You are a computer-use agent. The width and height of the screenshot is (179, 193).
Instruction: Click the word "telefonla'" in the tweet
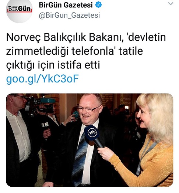point(94,51)
